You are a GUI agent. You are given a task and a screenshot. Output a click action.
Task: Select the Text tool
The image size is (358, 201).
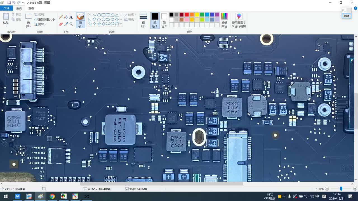point(71,17)
